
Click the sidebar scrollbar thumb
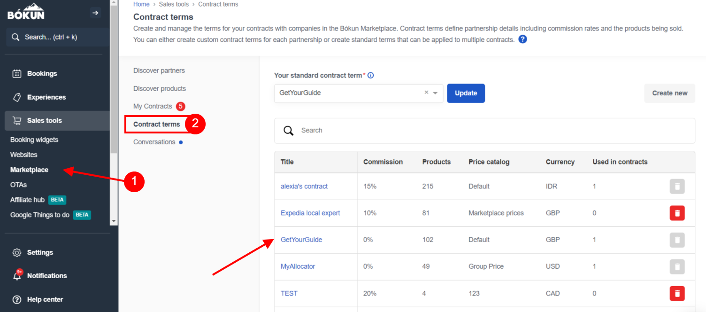pyautogui.click(x=114, y=80)
